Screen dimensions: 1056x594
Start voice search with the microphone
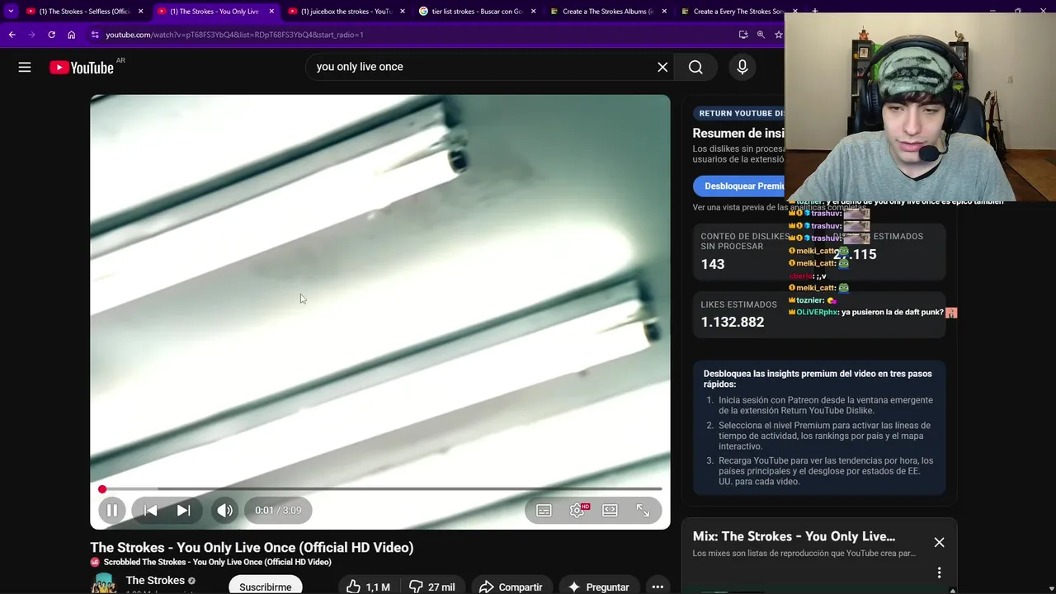click(742, 67)
